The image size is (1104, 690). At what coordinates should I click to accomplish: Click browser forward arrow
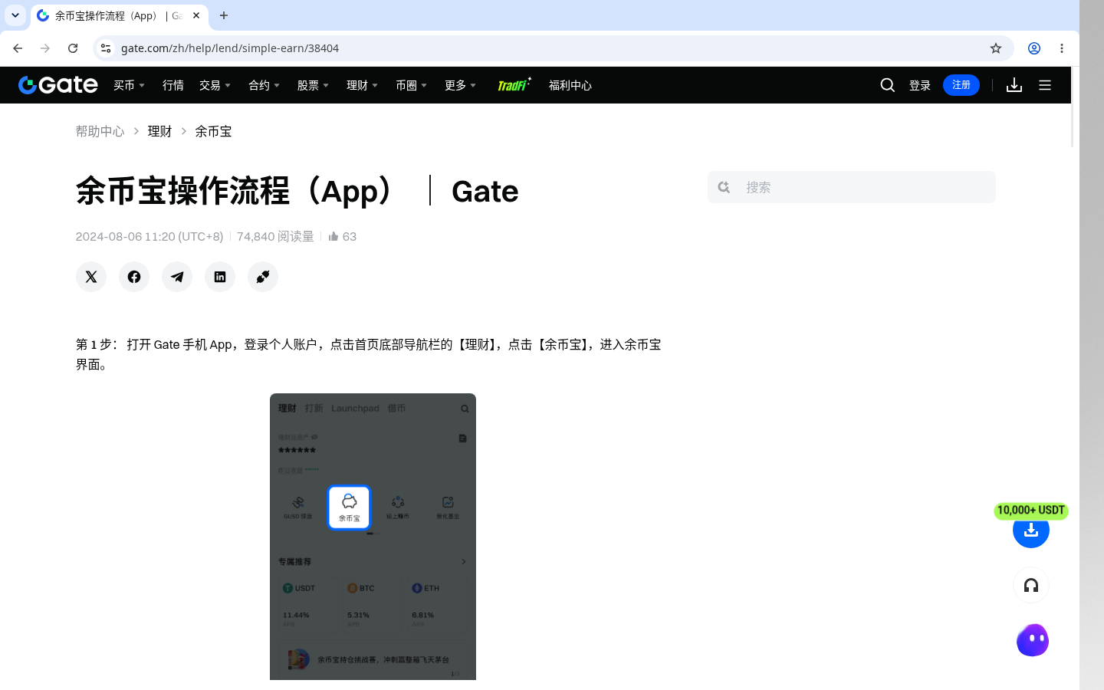45,48
